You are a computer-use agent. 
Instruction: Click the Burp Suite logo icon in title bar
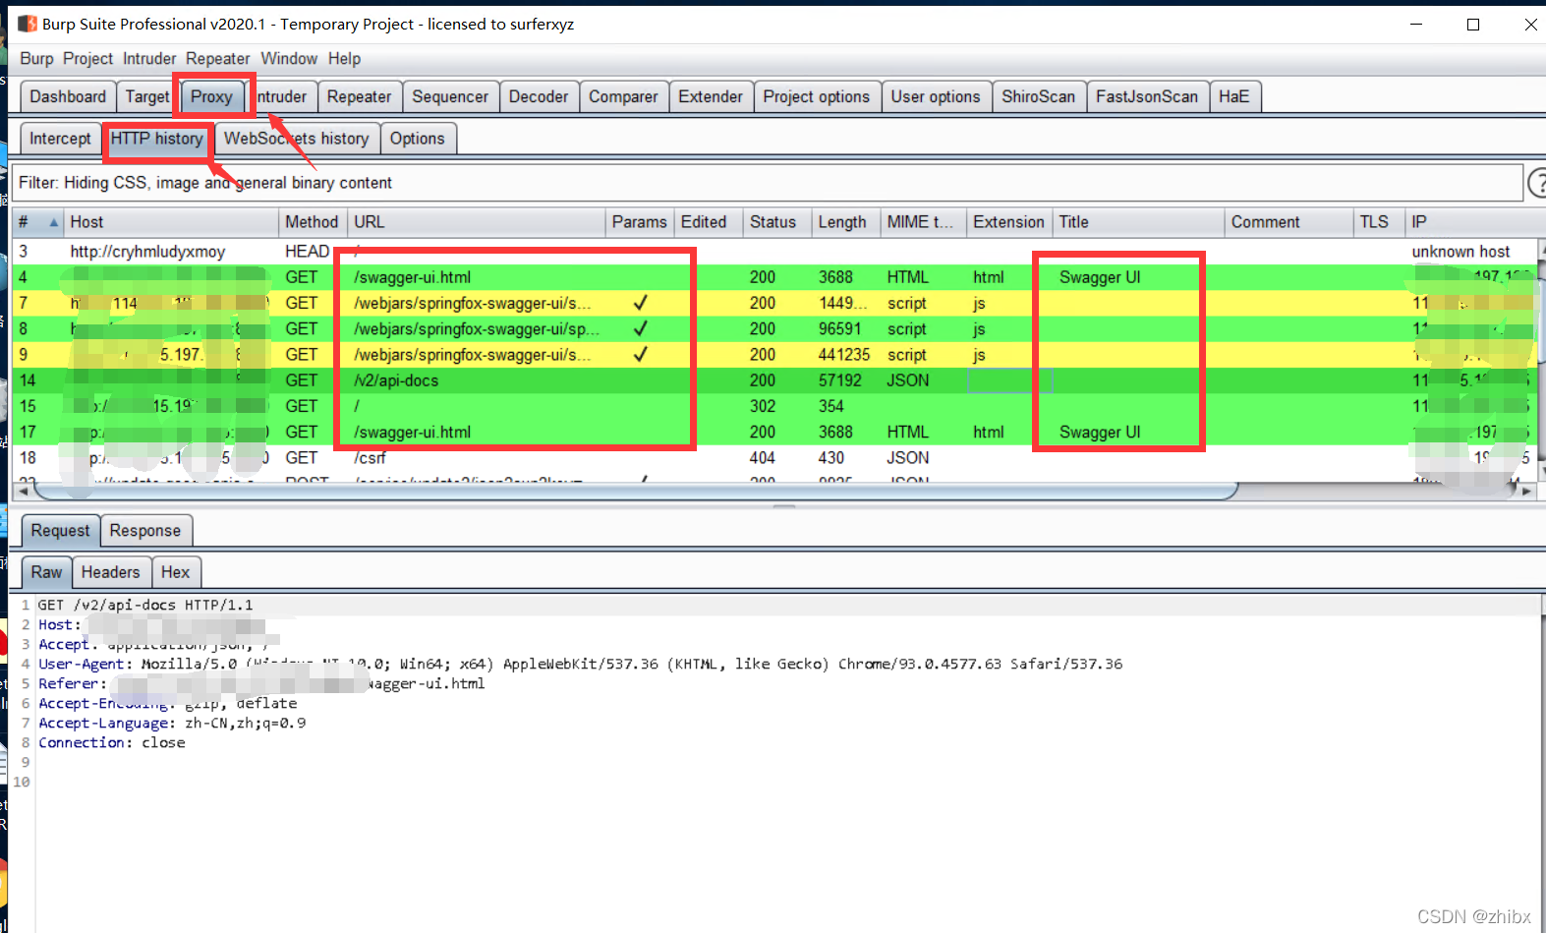pos(27,24)
